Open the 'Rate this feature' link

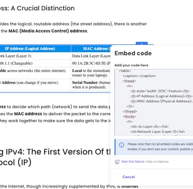coord(133,162)
